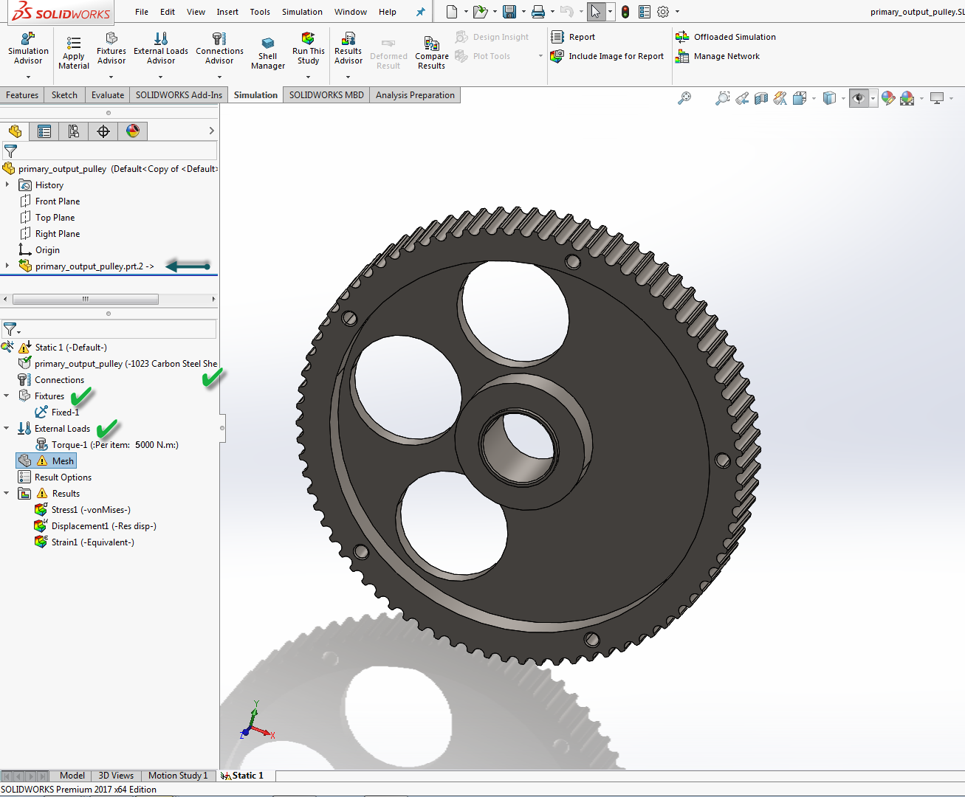This screenshot has width=965, height=797.
Task: Run This Study
Action: click(x=309, y=49)
